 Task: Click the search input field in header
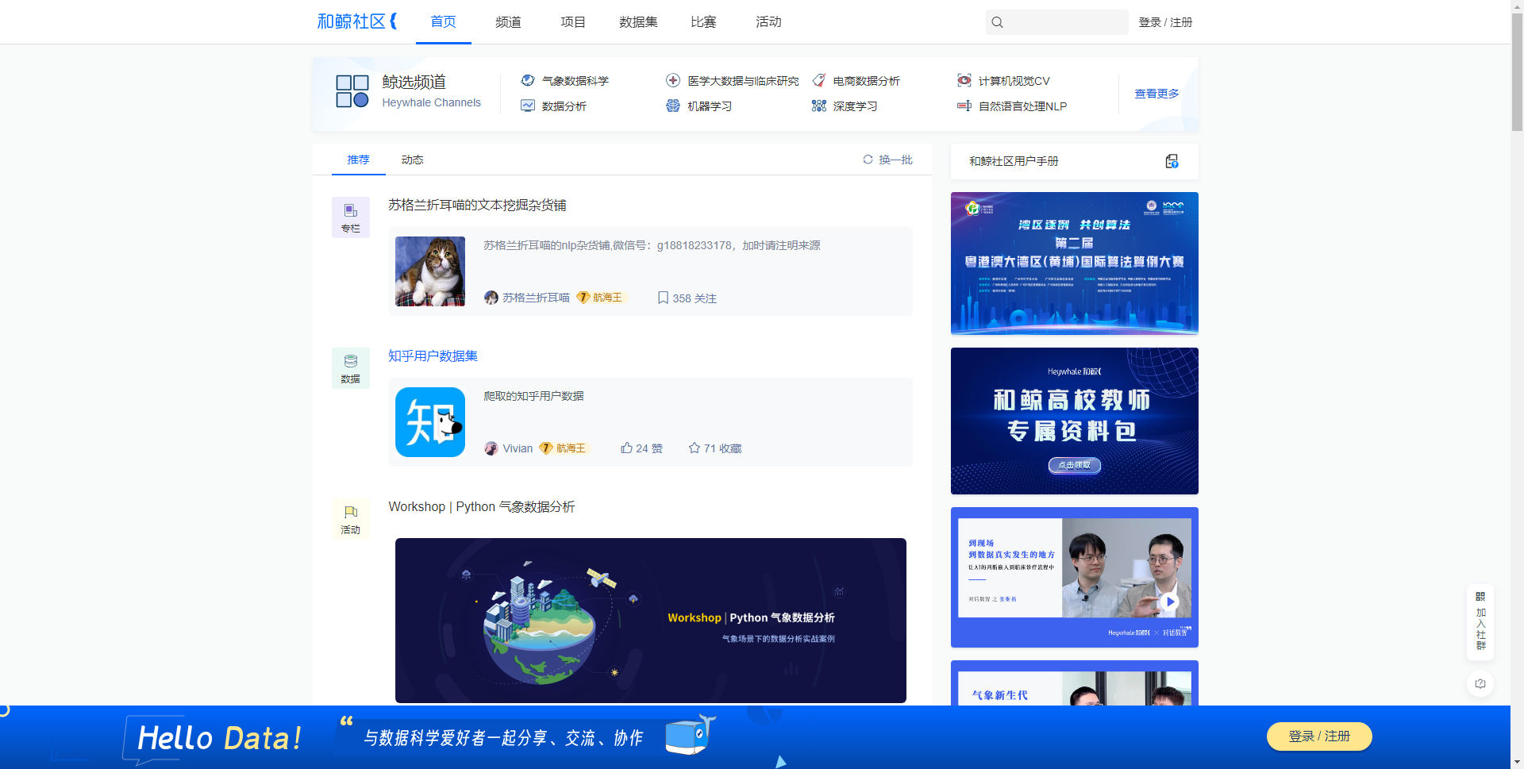click(1065, 22)
